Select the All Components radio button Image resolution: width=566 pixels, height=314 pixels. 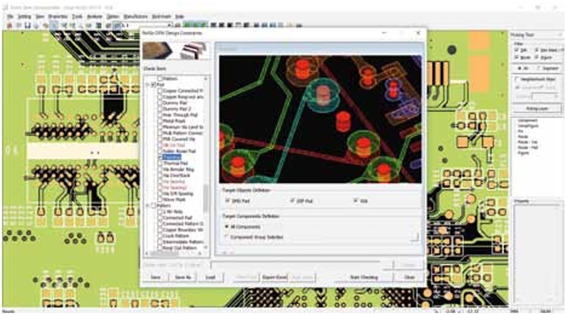[x=227, y=226]
